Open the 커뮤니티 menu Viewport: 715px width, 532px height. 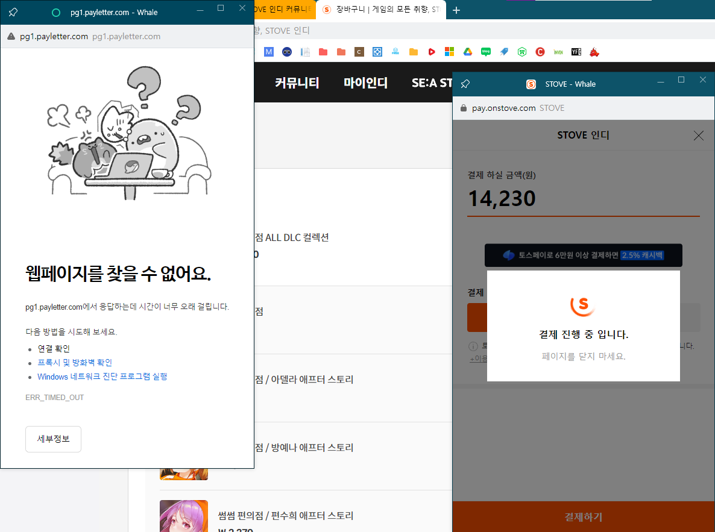(297, 83)
